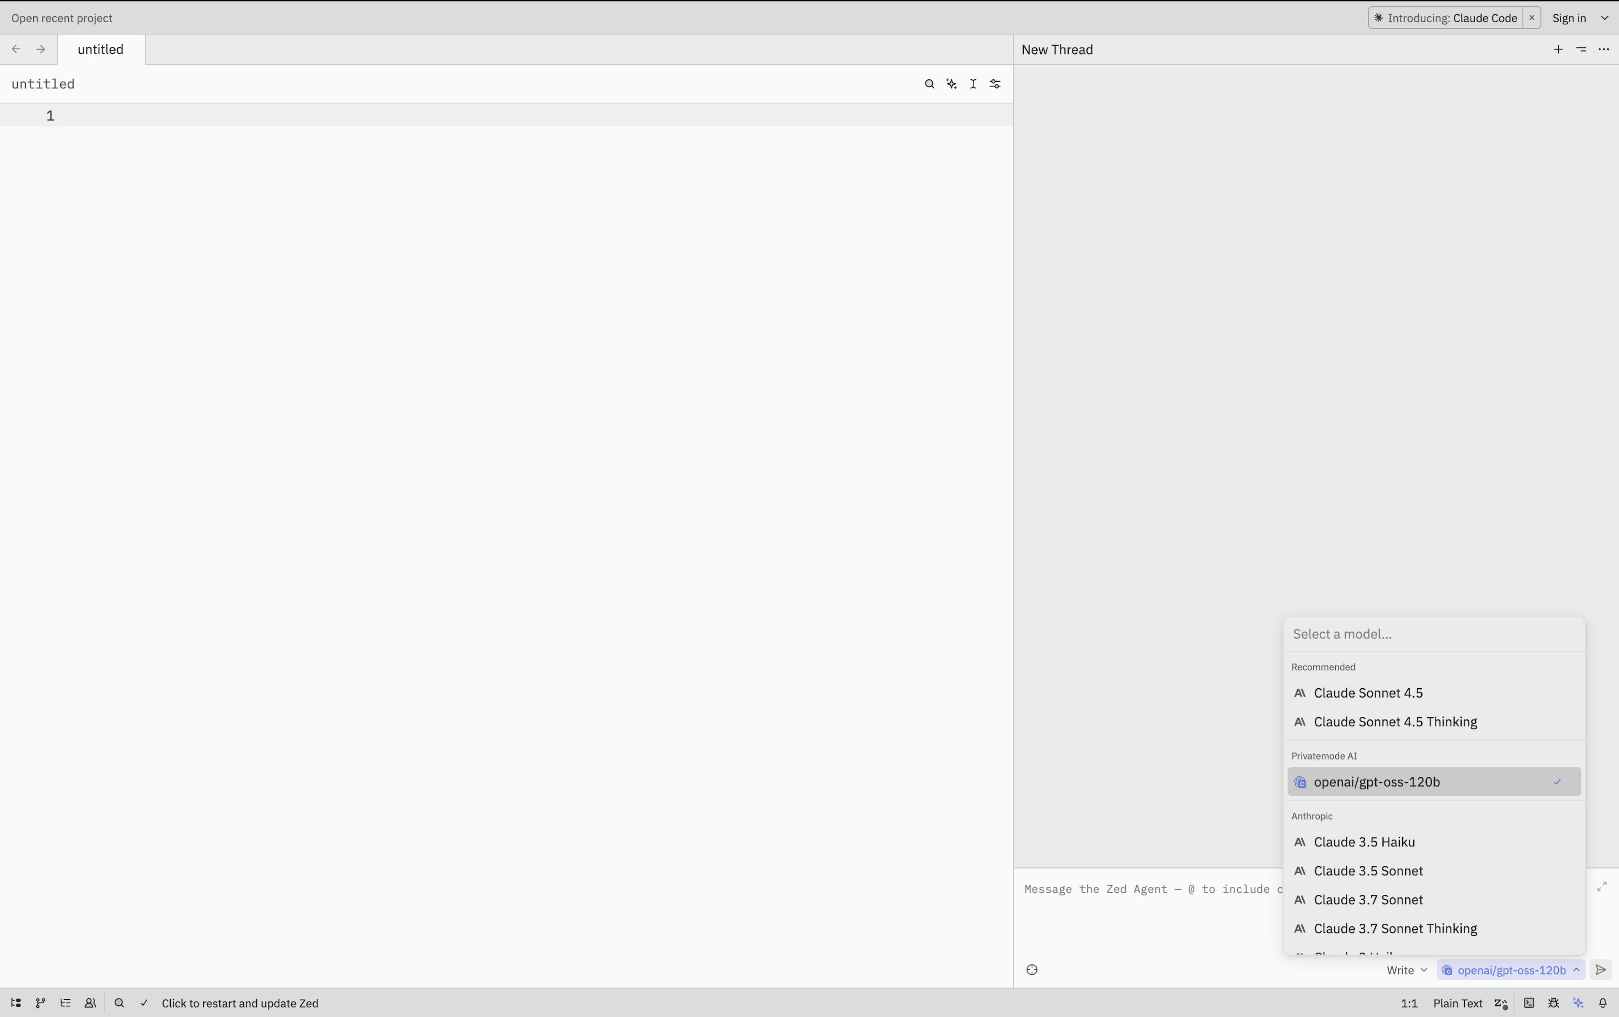This screenshot has height=1017, width=1619.
Task: Click Sign in button
Action: [1568, 18]
